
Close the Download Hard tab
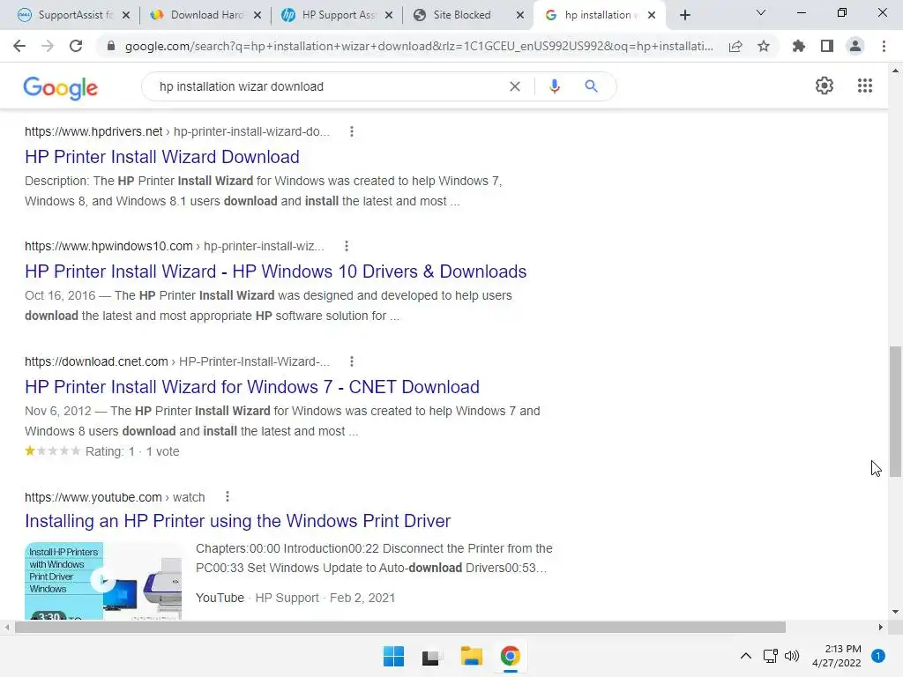point(257,15)
